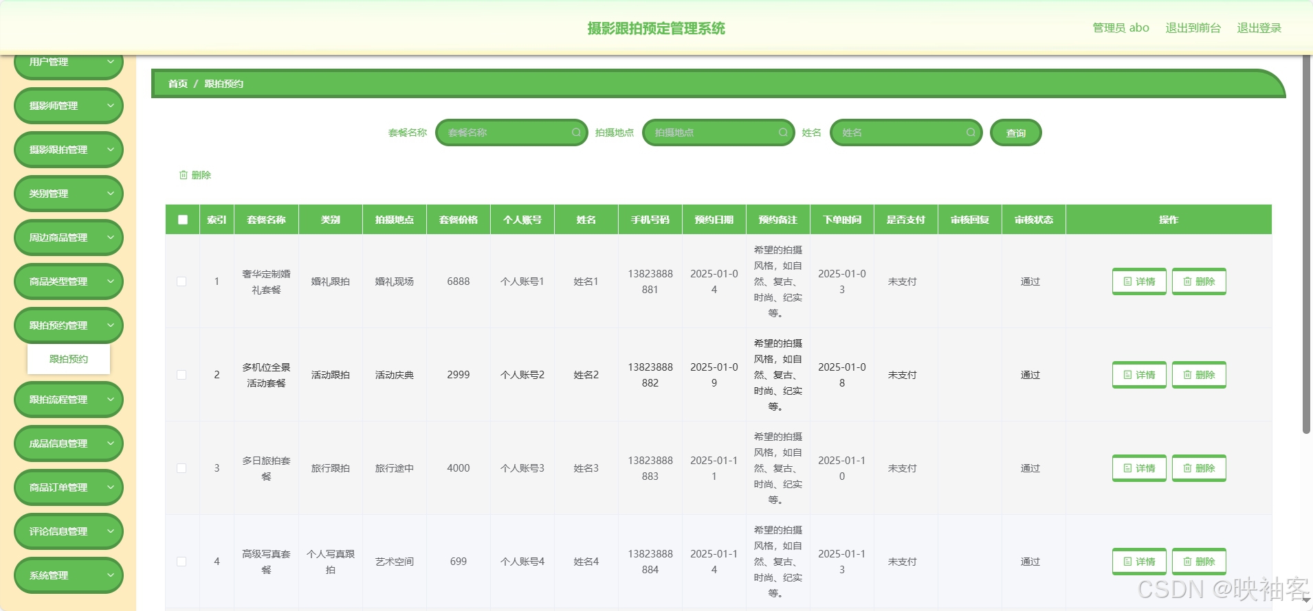Delete row 2 多机位全景活动套餐
The image size is (1313, 611).
1199,375
